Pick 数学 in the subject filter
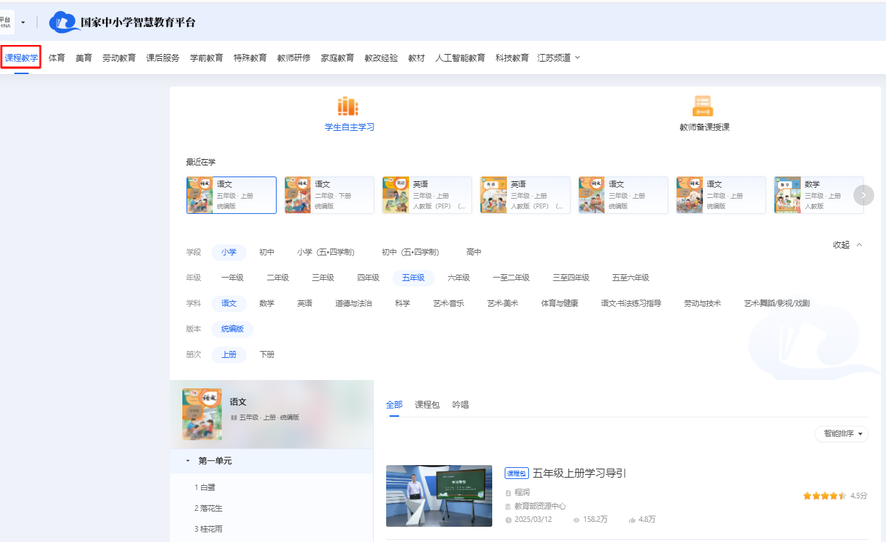The image size is (886, 542). [267, 303]
